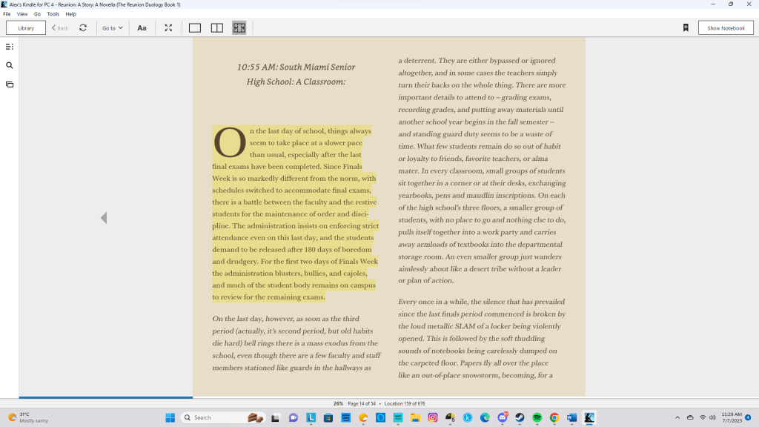
Task: Open the Aa font settings
Action: [x=142, y=28]
